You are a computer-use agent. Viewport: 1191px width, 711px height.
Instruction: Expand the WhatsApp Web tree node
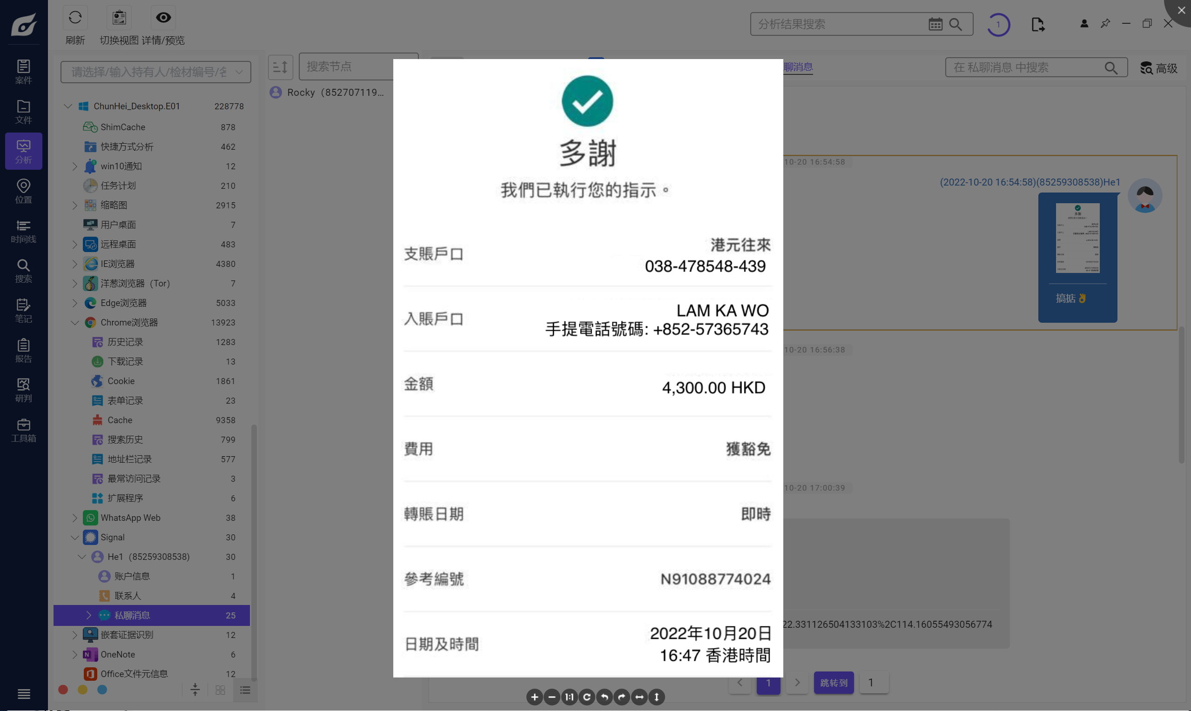pos(75,518)
